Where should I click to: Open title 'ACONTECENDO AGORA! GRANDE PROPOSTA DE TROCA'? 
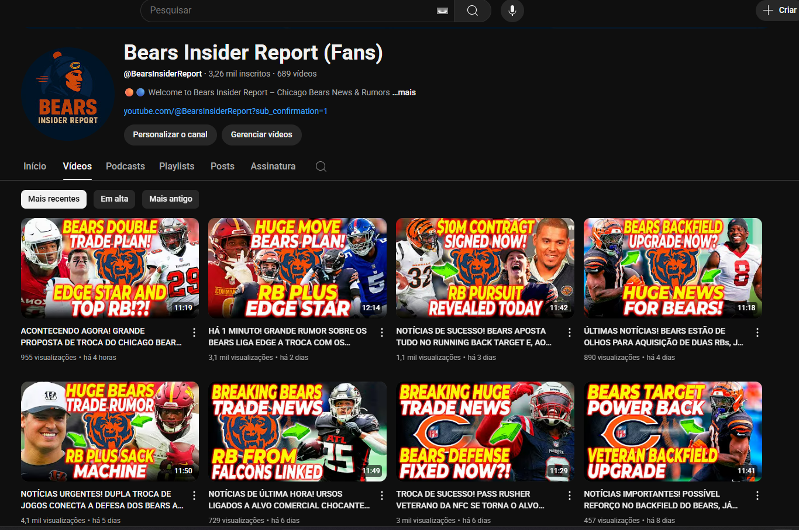click(x=101, y=337)
